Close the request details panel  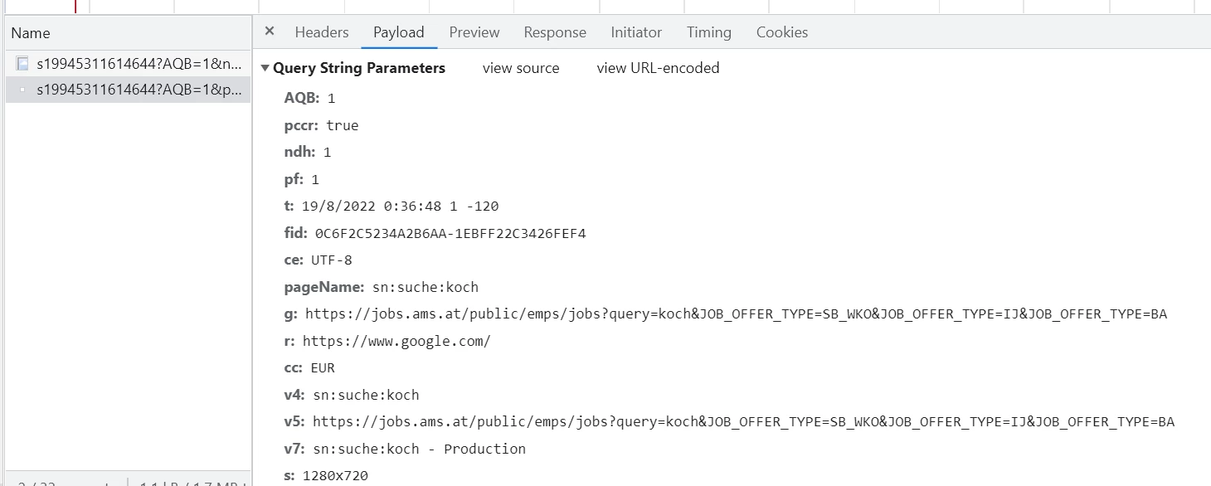pyautogui.click(x=270, y=32)
